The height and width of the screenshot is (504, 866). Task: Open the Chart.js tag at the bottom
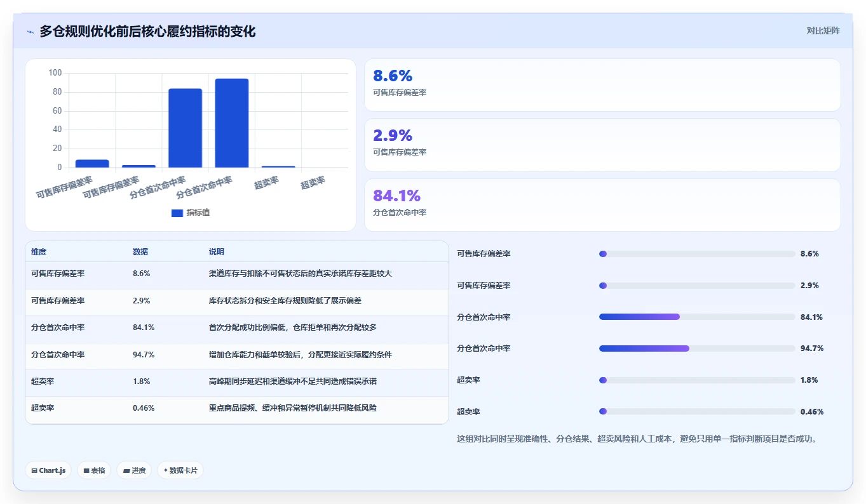(x=49, y=470)
